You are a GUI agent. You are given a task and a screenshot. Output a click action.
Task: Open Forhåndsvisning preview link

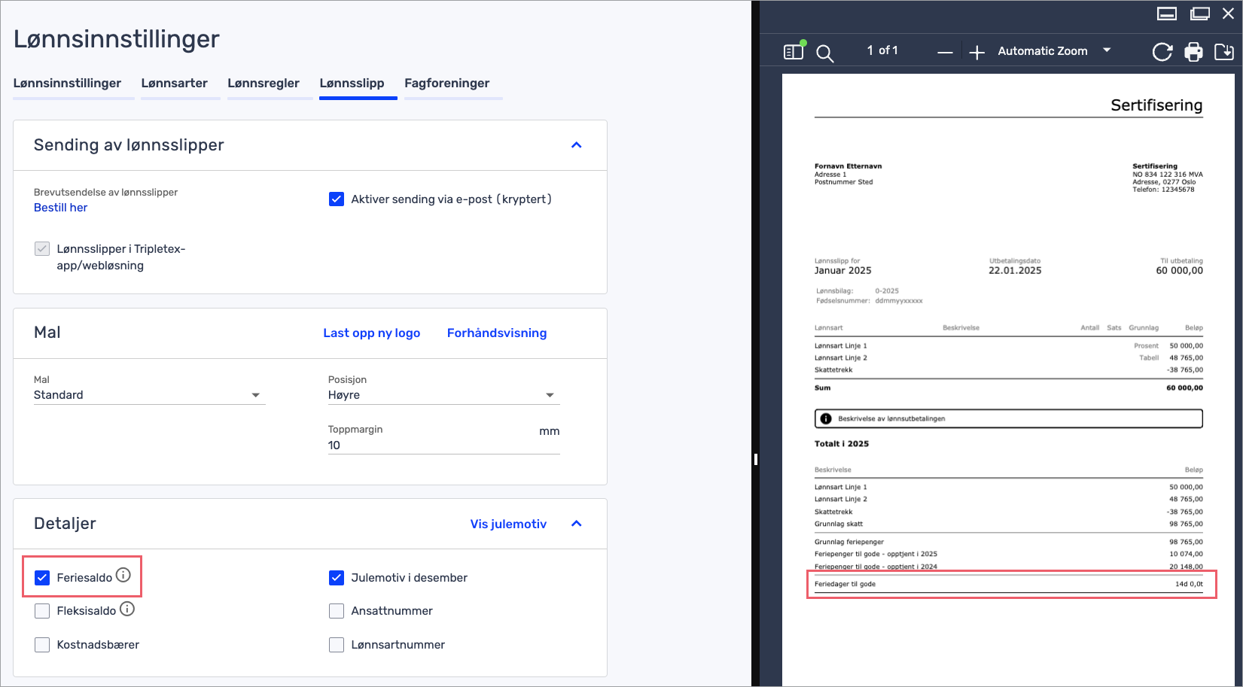pyautogui.click(x=497, y=333)
